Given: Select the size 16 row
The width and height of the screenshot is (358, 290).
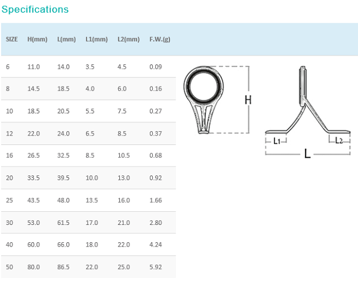Looking at the screenshot, I should pos(88,156).
